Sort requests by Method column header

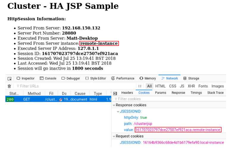coord(34,93)
